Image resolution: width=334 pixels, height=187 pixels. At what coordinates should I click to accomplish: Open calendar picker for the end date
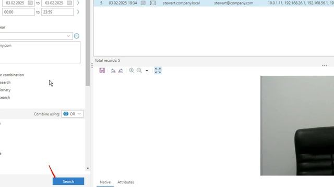pos(69,3)
